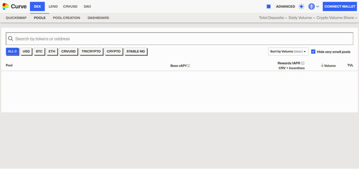Click the ADVANCED label
Image resolution: width=359 pixels, height=169 pixels.
pyautogui.click(x=285, y=7)
